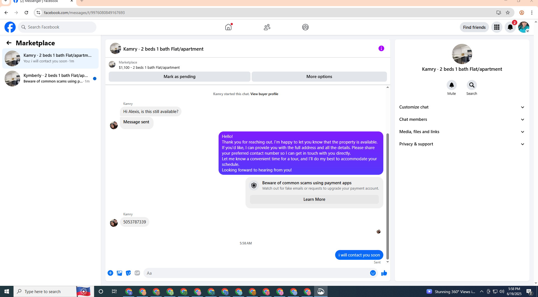Mute this Kamry conversation
This screenshot has height=297, width=538.
pos(451,85)
